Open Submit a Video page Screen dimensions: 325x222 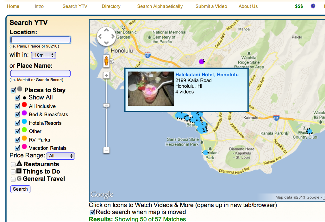coord(211,6)
